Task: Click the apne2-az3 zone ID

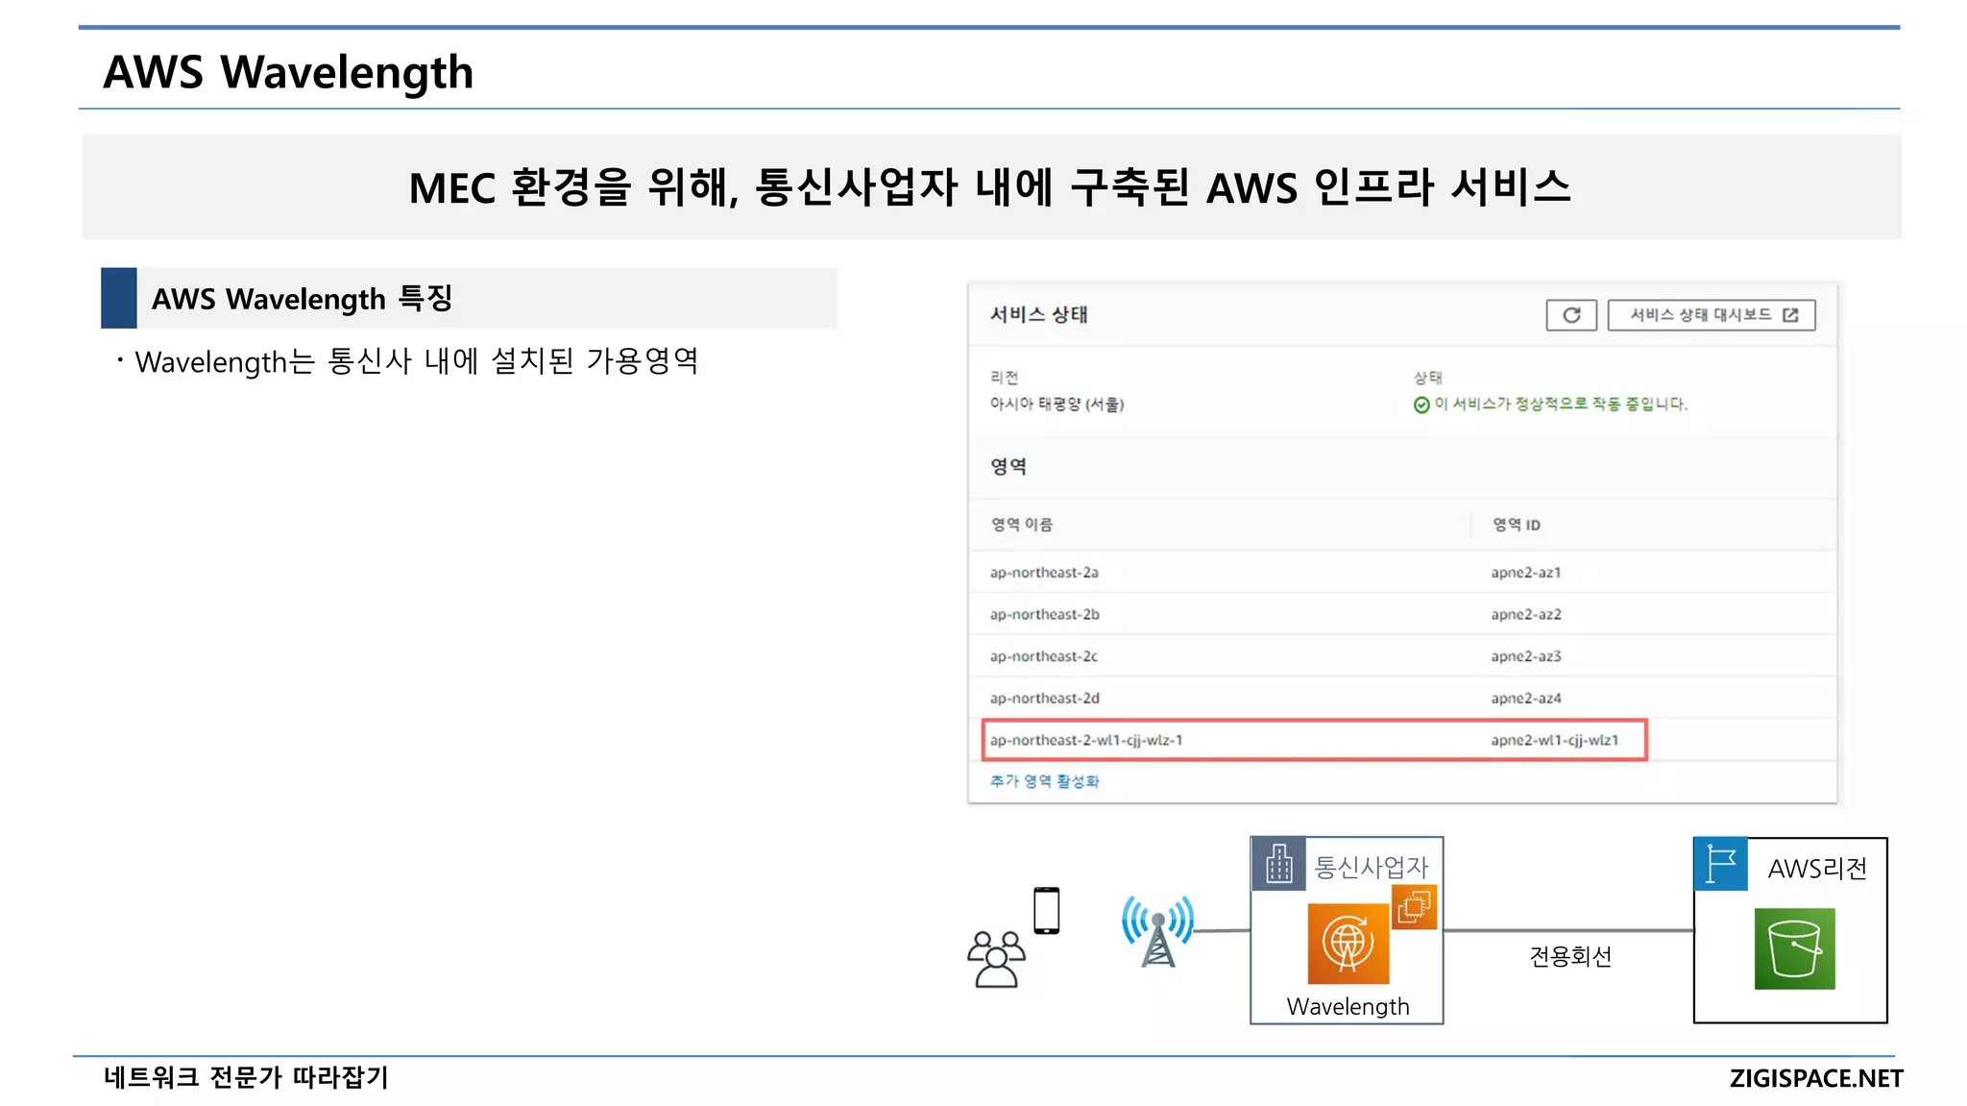Action: coord(1526,656)
